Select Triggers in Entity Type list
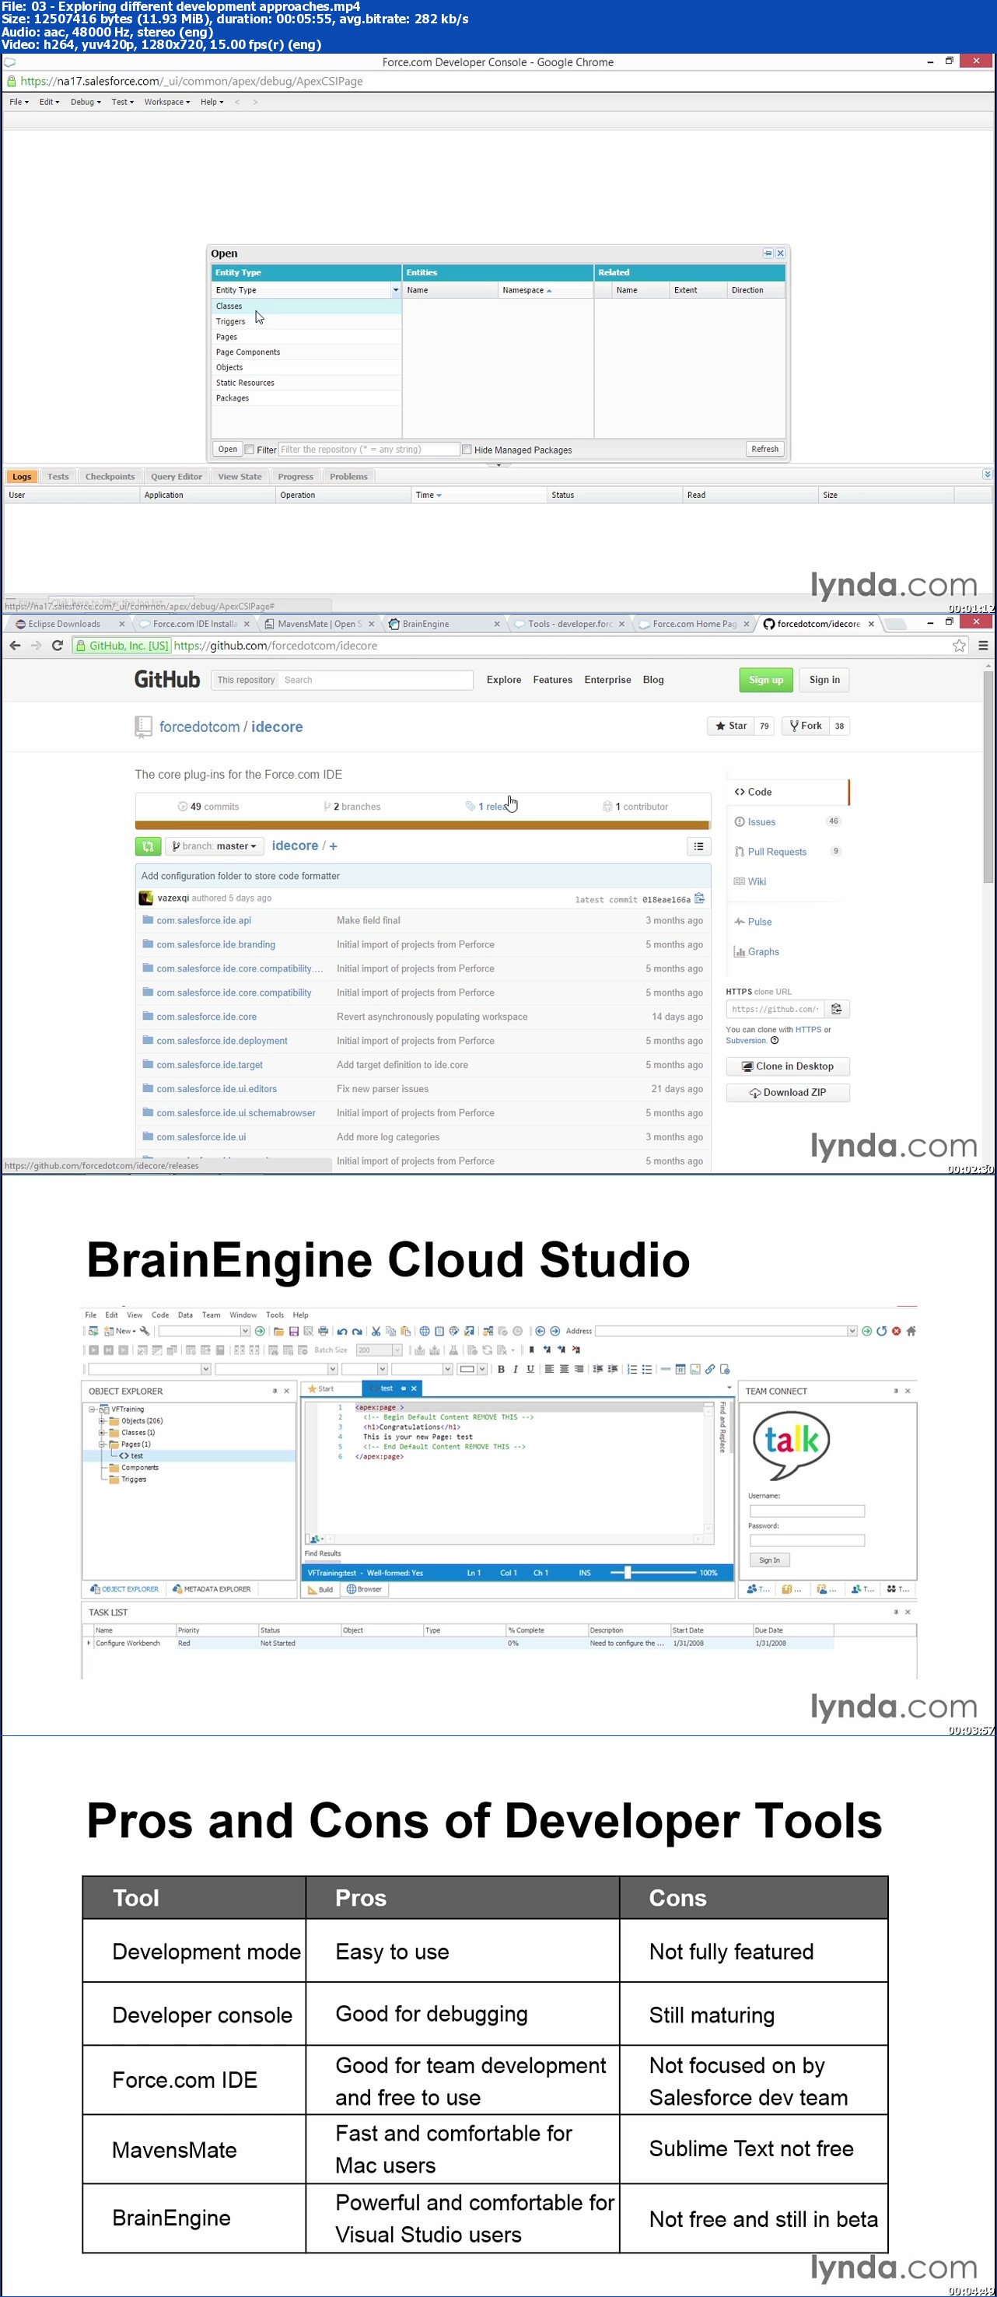The height and width of the screenshot is (2297, 997). pos(306,322)
